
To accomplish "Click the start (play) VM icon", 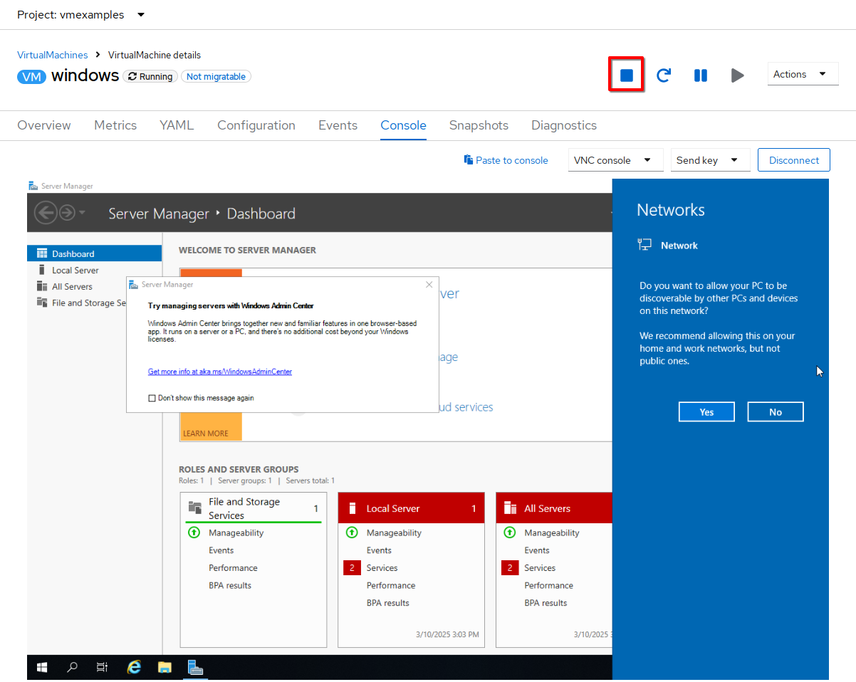I will click(738, 75).
